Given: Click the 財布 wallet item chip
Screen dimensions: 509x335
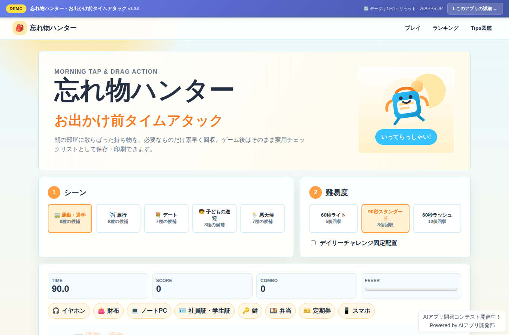Looking at the screenshot, I should click(x=108, y=311).
